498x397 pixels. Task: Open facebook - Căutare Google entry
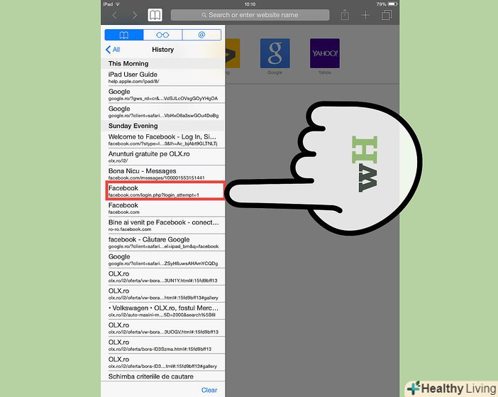163,242
